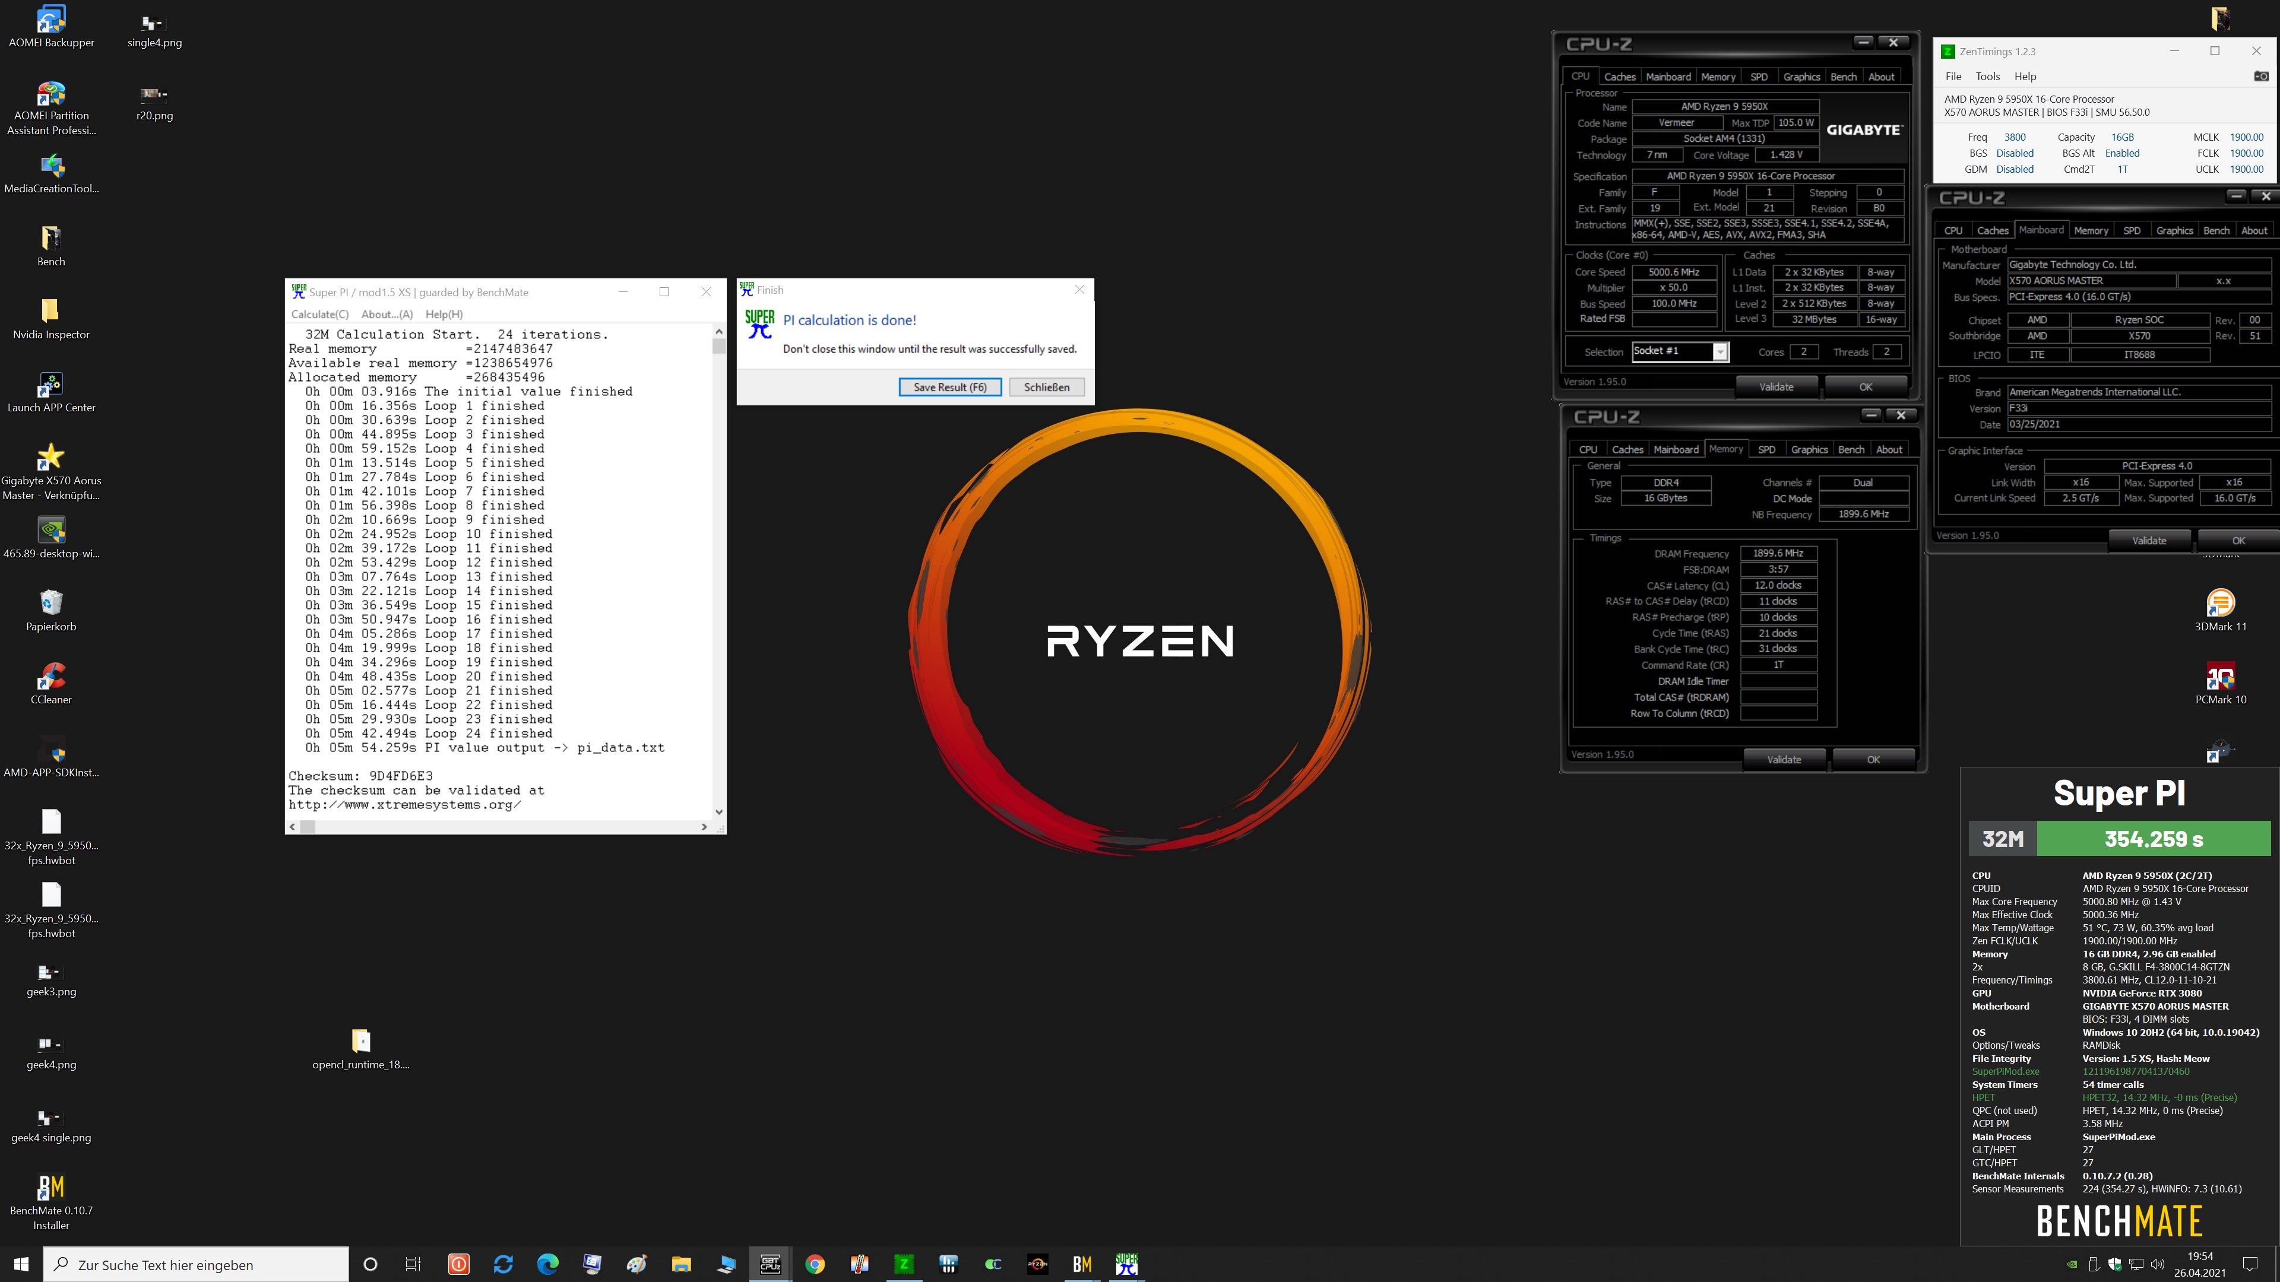Select the opencl_runtime file on the desktop
The image size is (2280, 1282).
point(361,1049)
